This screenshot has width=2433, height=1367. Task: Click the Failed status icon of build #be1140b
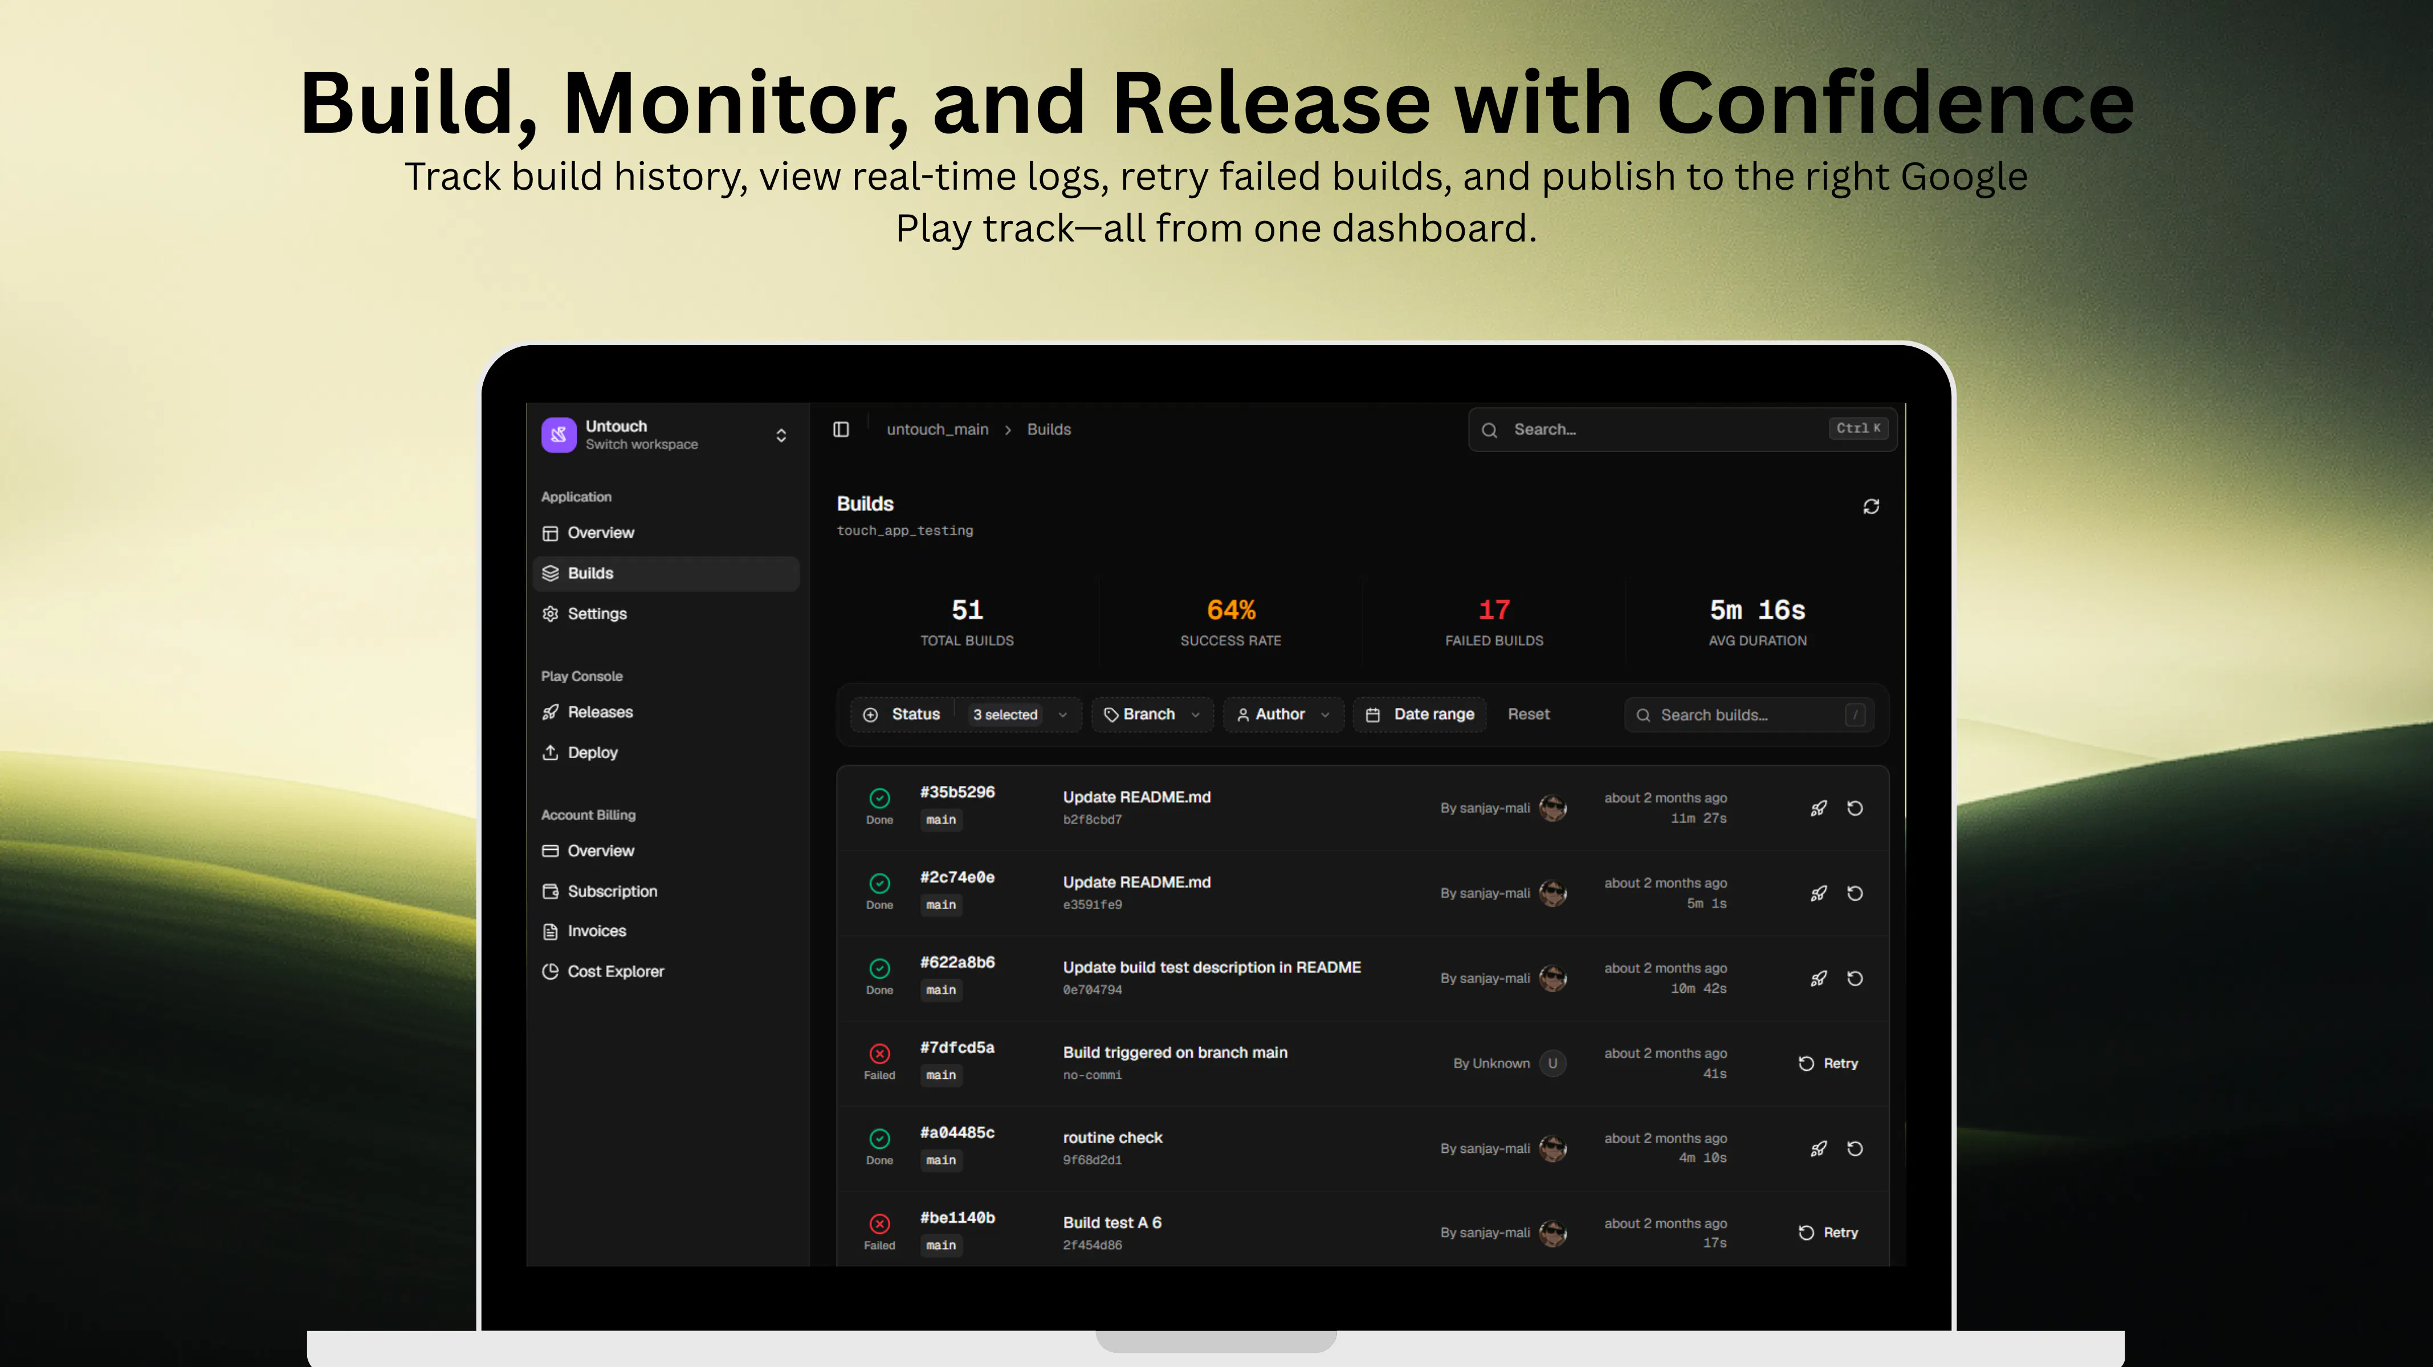click(x=879, y=1223)
